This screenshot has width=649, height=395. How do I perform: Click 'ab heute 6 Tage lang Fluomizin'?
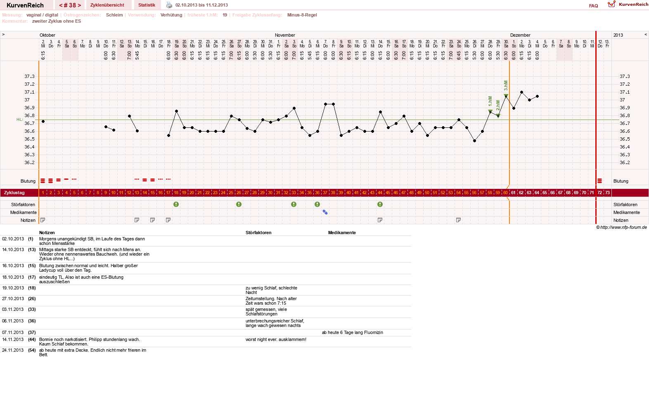[353, 332]
